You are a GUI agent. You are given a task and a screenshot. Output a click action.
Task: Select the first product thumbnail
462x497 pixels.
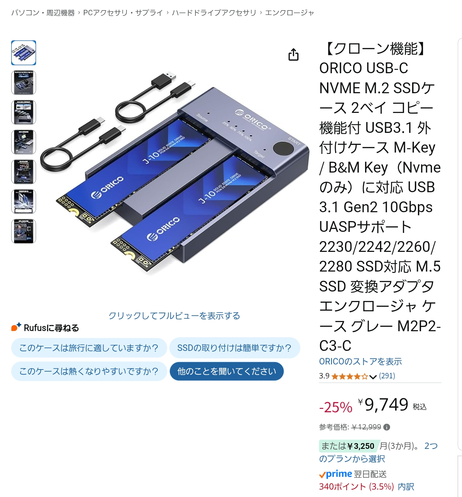click(24, 53)
